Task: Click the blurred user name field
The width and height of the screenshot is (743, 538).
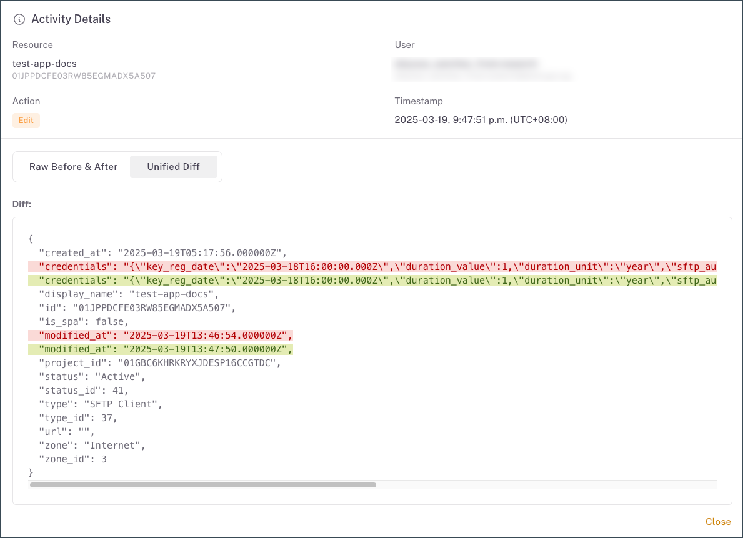Action: point(466,64)
